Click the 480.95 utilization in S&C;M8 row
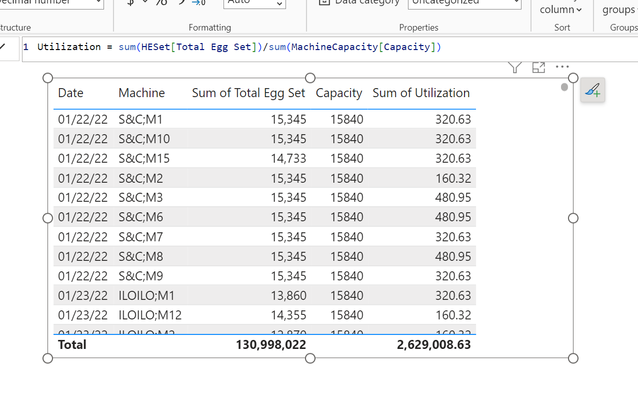The width and height of the screenshot is (638, 397). (453, 256)
